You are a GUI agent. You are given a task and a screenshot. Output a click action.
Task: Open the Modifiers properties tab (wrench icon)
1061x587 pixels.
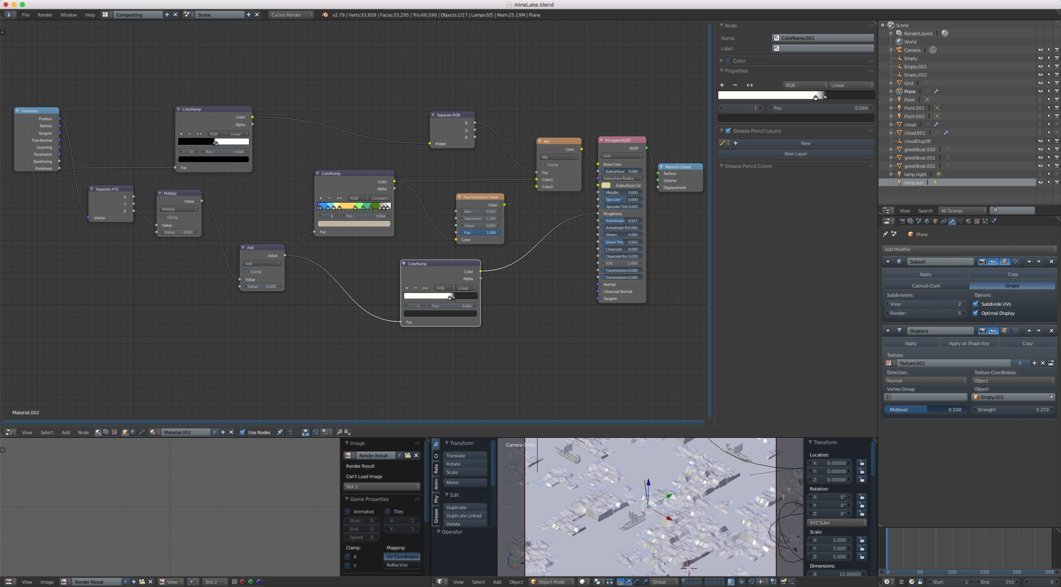tap(952, 221)
